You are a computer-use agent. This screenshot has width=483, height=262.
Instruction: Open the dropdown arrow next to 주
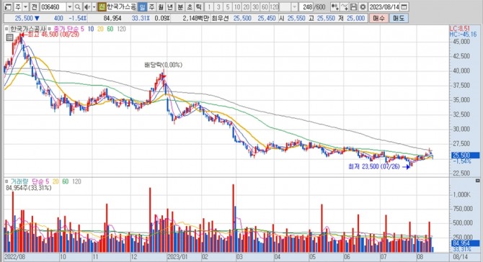pyautogui.click(x=25, y=6)
